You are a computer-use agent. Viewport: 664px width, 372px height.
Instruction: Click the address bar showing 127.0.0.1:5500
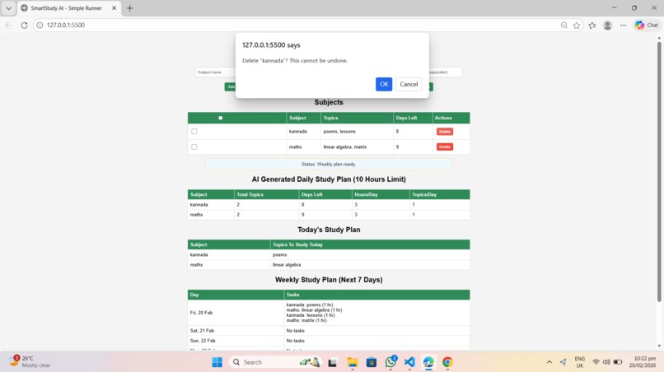click(297, 26)
